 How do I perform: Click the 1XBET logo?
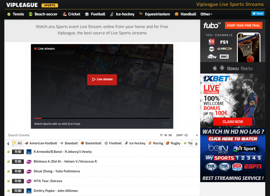tap(216, 79)
